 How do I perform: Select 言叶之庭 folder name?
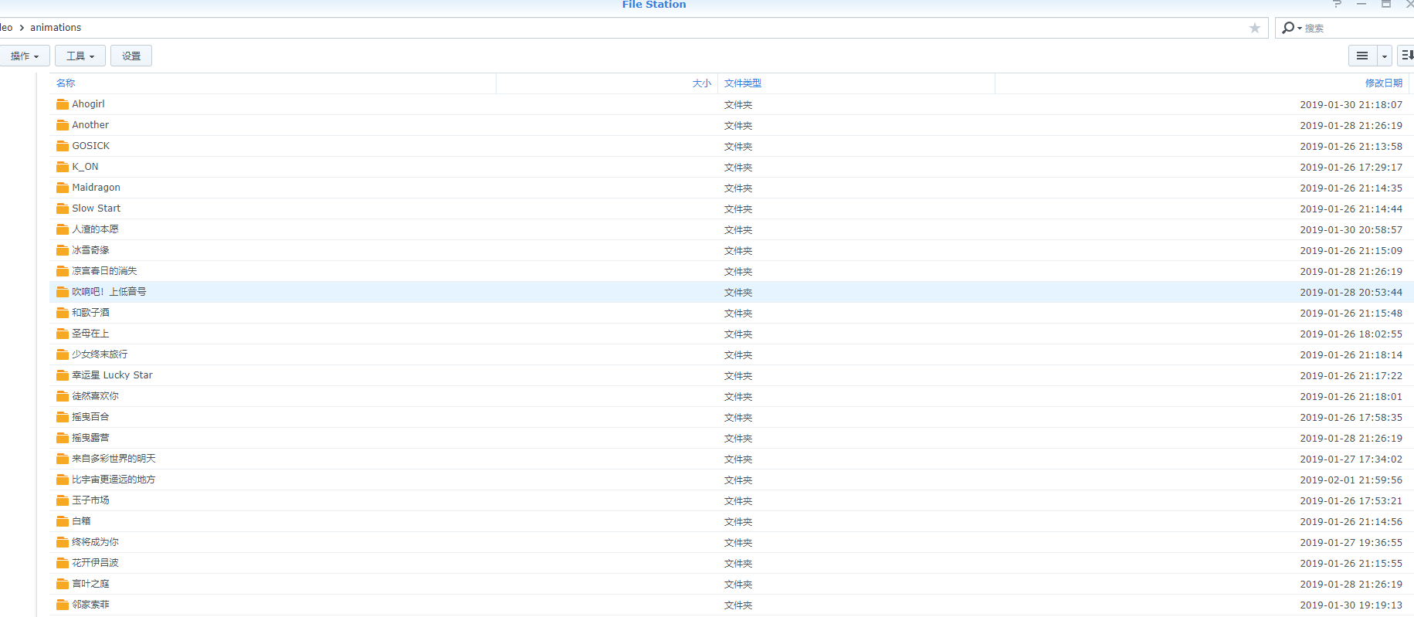90,584
